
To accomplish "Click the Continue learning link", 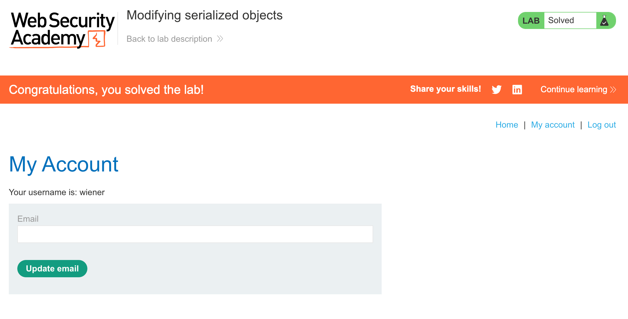I will pos(574,90).
